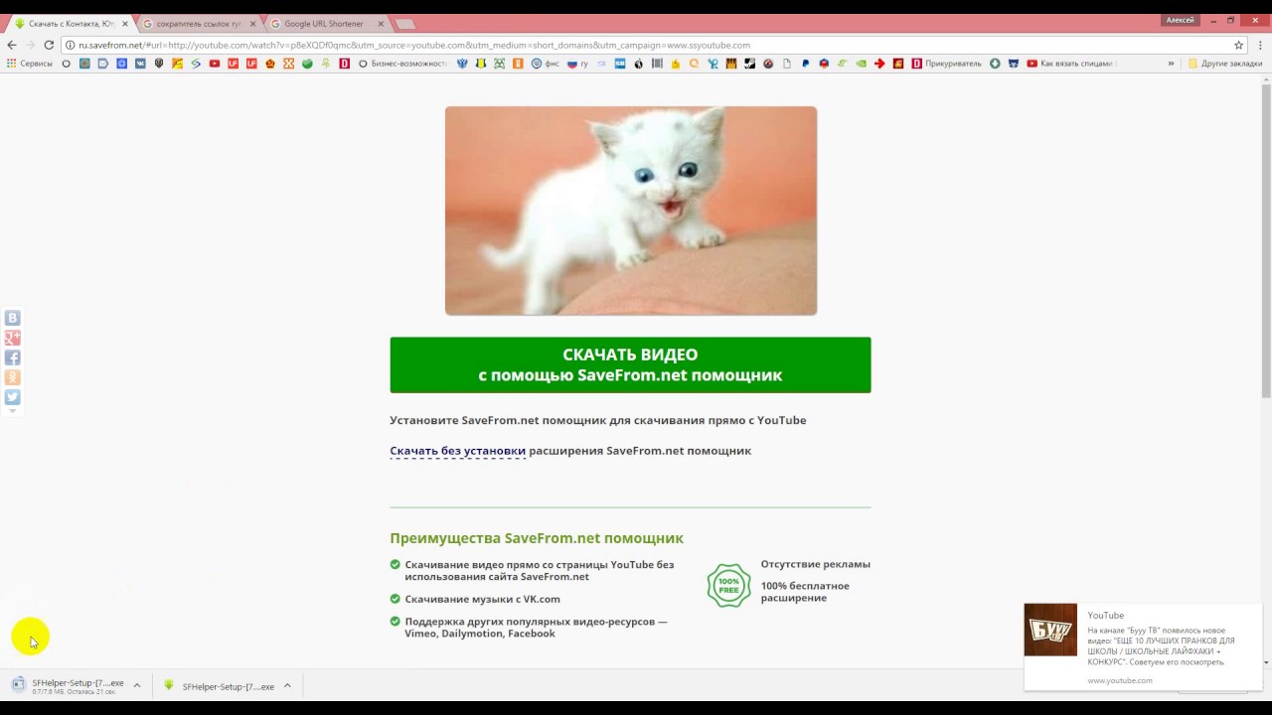Open the Другие закладки folder
The width and height of the screenshot is (1272, 715).
[x=1224, y=64]
